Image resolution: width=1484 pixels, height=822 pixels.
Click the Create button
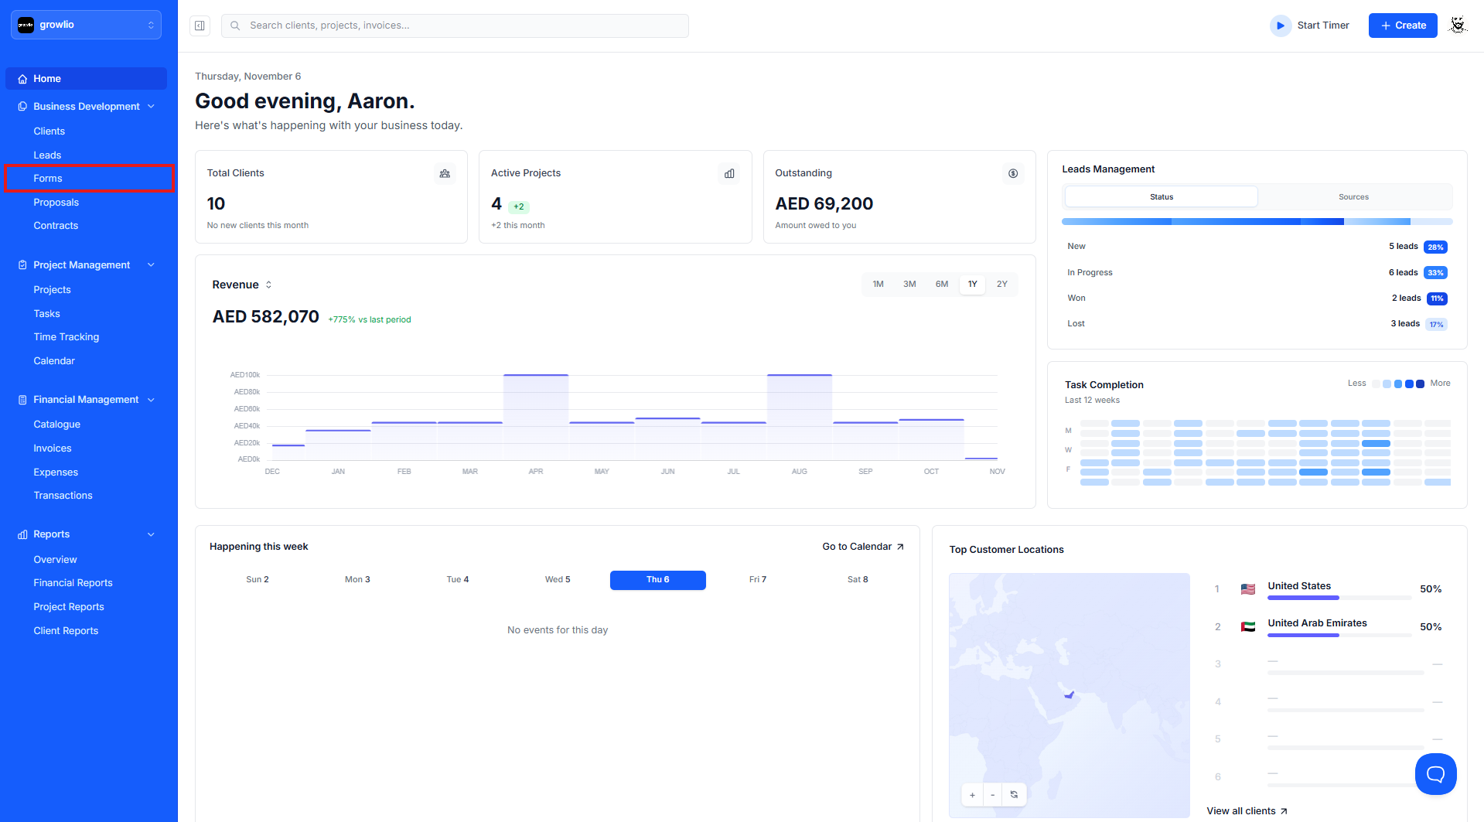tap(1403, 26)
